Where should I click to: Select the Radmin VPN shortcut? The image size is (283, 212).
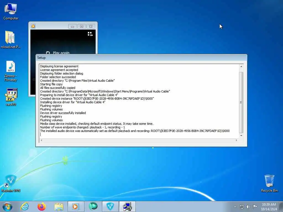[11, 183]
